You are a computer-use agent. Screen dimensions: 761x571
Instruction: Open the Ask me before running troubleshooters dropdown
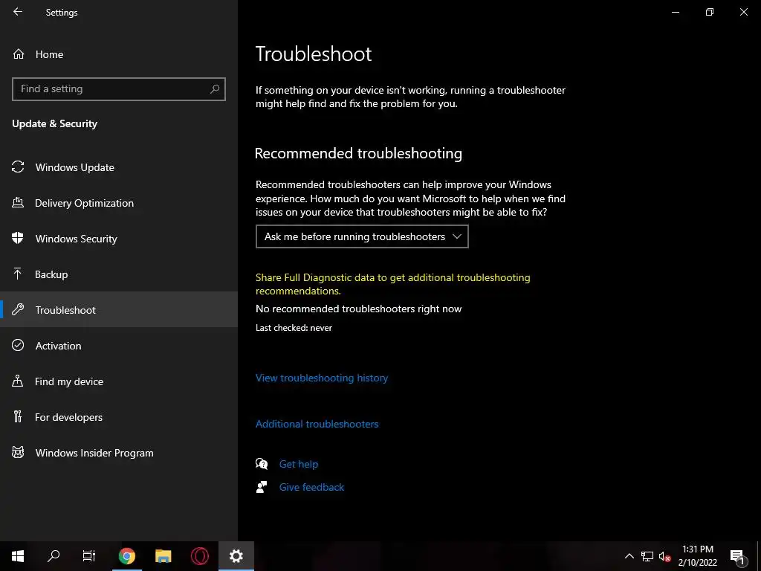362,236
